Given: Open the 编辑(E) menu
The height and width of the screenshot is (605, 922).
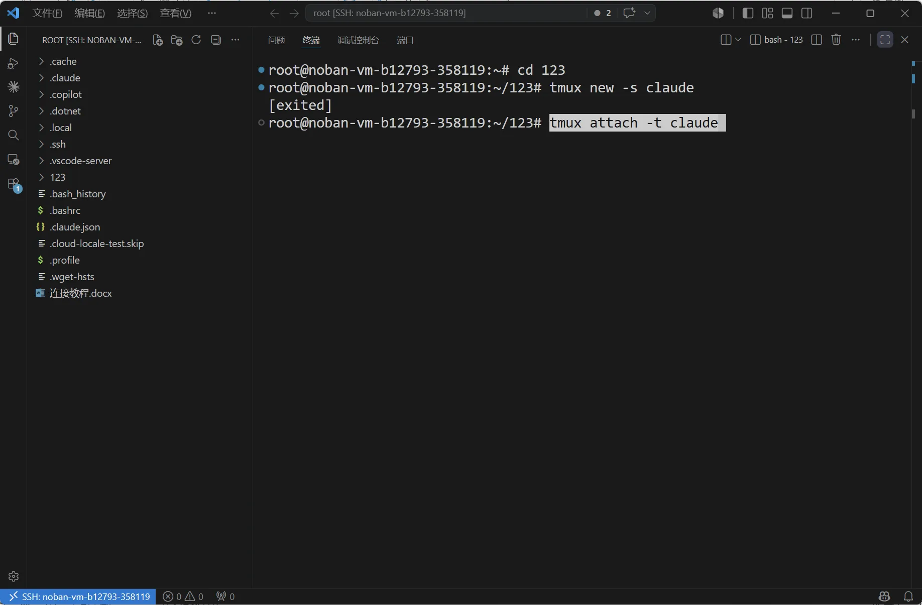Looking at the screenshot, I should coord(89,13).
